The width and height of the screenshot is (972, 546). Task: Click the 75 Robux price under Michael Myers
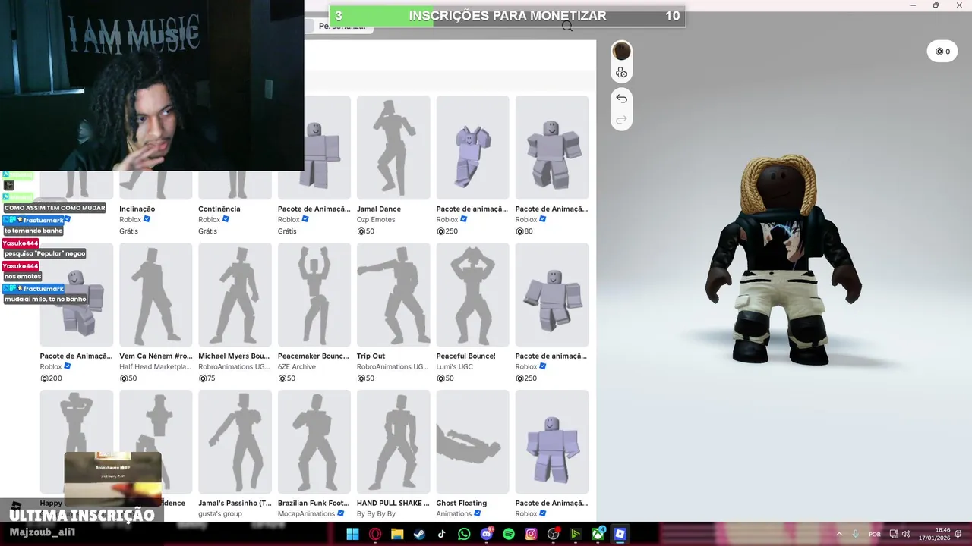click(x=207, y=378)
